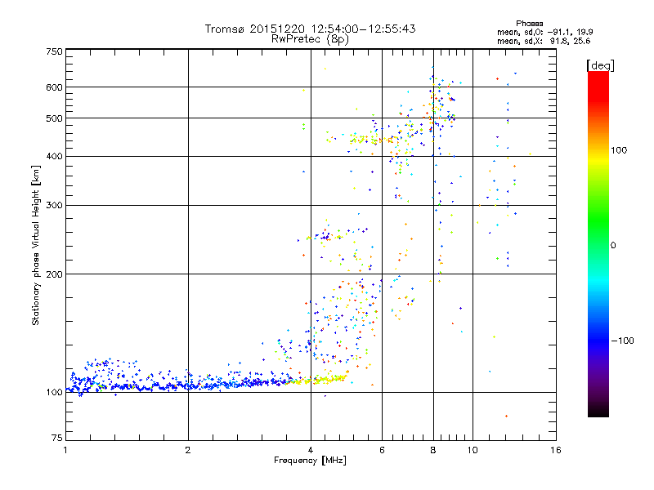This screenshot has width=654, height=490.
Task: Click the "[deg]" colorbar unit label
Action: (x=600, y=65)
